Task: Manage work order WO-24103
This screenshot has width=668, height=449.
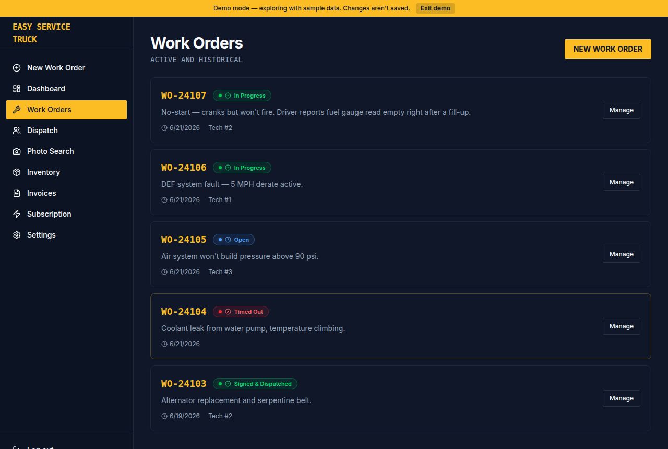Action: [x=622, y=398]
